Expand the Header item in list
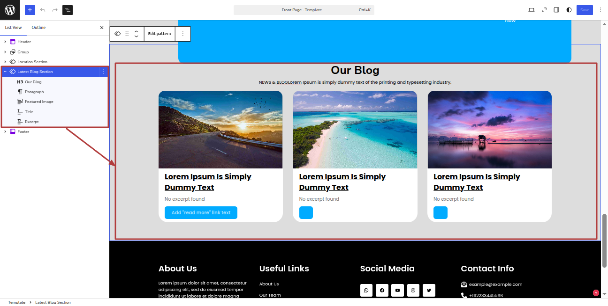 (5, 42)
